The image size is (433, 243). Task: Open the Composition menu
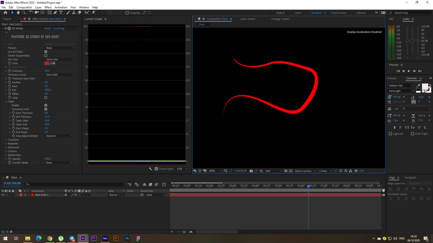[24, 7]
